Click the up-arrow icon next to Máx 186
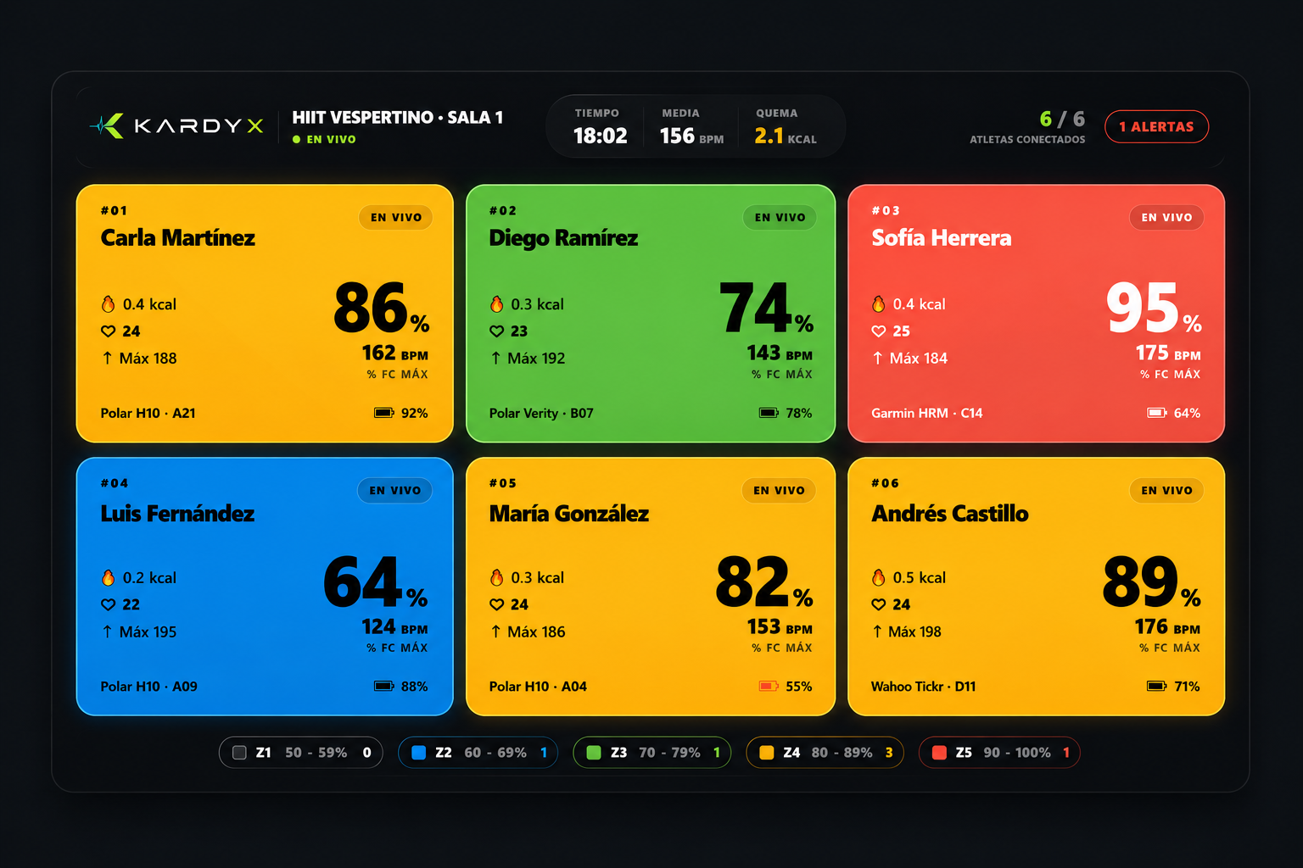Viewport: 1303px width, 868px height. coord(495,632)
